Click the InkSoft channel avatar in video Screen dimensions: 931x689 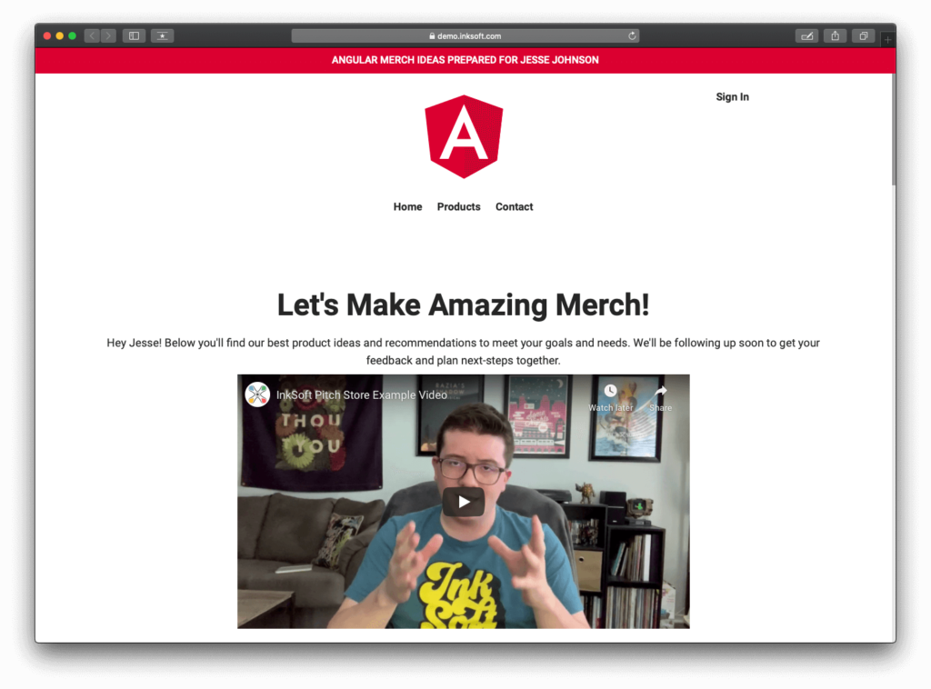[x=257, y=394]
